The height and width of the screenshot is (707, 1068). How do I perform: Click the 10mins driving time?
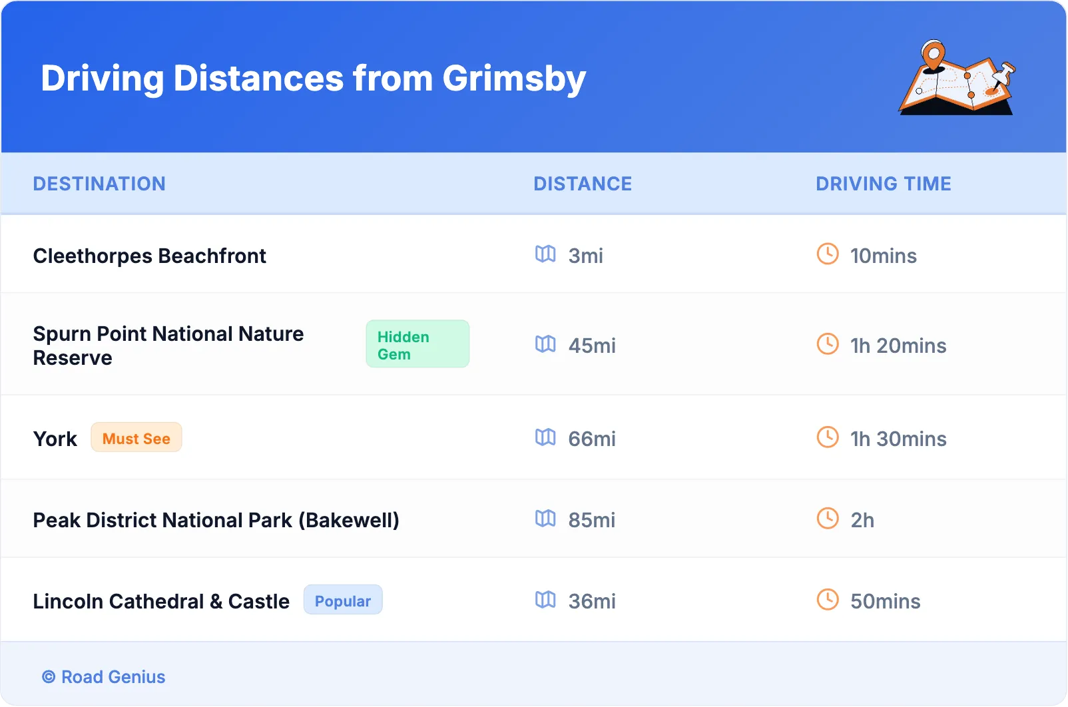pyautogui.click(x=884, y=256)
